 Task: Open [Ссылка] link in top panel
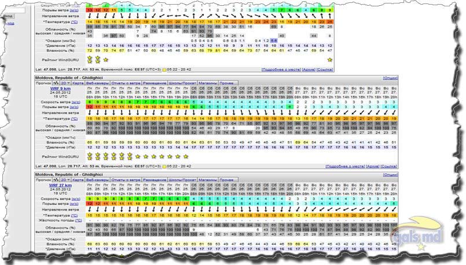(x=325, y=70)
